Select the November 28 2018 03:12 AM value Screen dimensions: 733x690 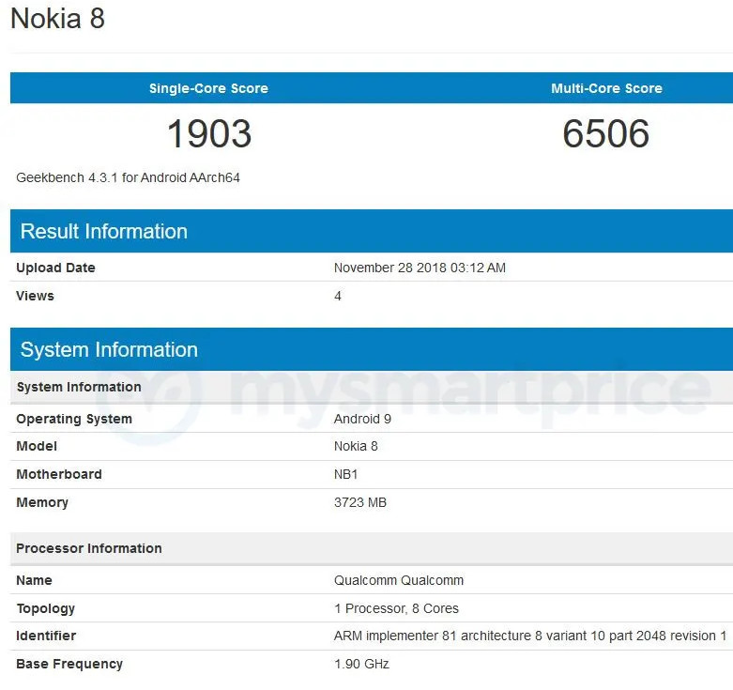click(420, 268)
